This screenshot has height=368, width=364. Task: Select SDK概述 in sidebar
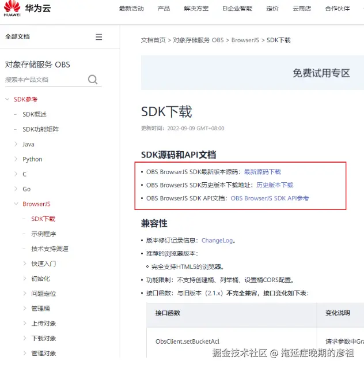click(35, 114)
